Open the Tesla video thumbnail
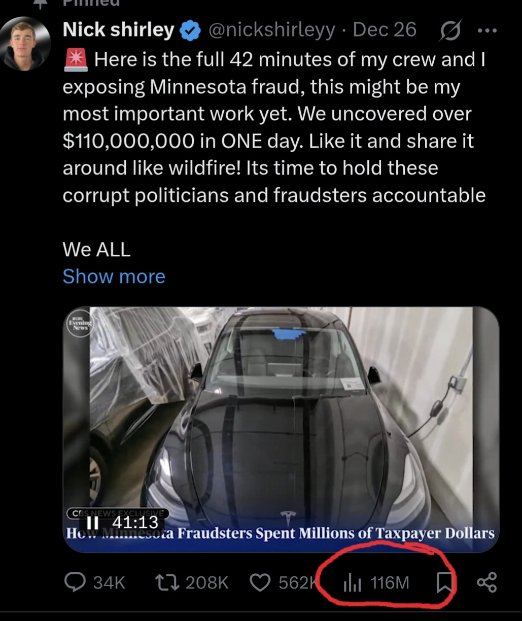The width and height of the screenshot is (522, 621). click(281, 429)
